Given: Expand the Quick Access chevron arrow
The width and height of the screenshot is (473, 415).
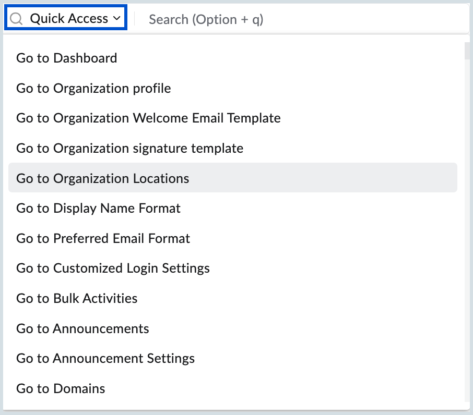Looking at the screenshot, I should coord(116,19).
